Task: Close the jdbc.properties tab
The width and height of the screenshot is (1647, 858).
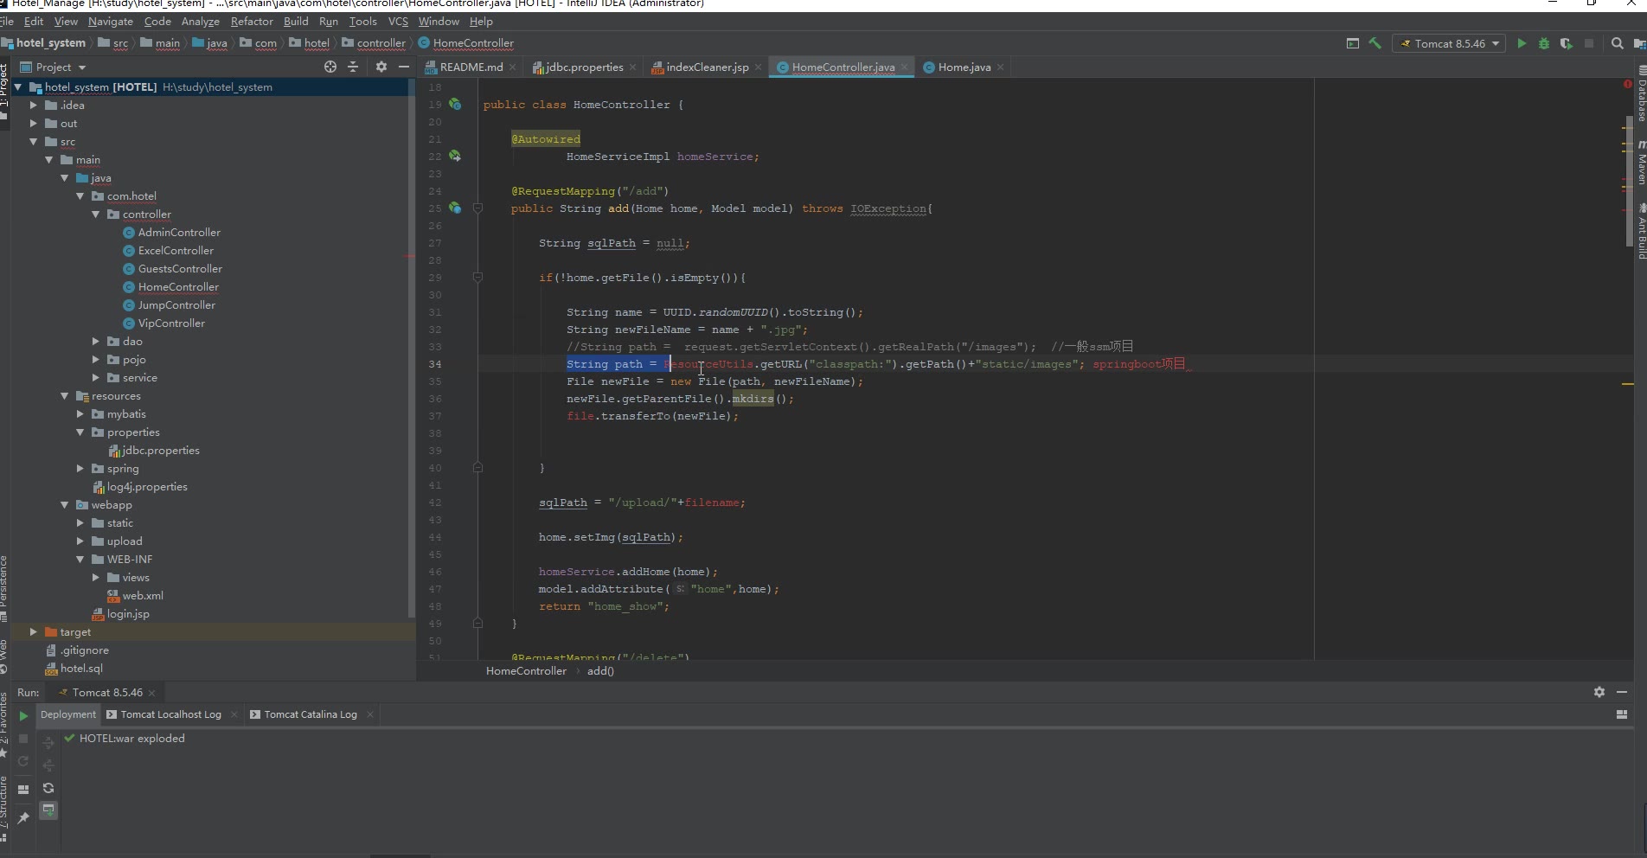Action: coord(632,67)
